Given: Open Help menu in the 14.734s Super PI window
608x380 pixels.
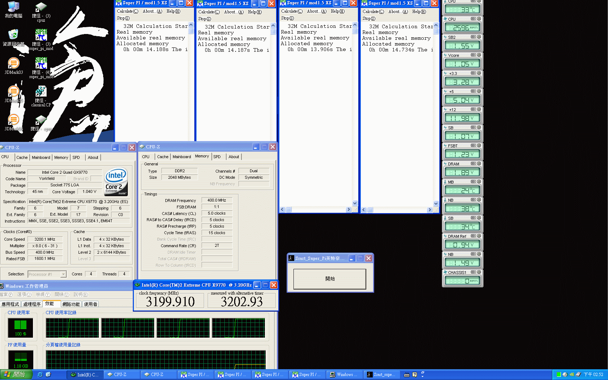Looking at the screenshot, I should point(419,12).
